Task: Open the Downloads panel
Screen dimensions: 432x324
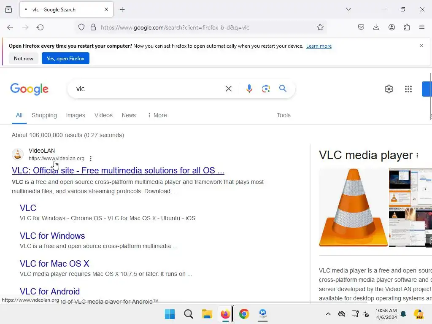Action: pos(376,27)
